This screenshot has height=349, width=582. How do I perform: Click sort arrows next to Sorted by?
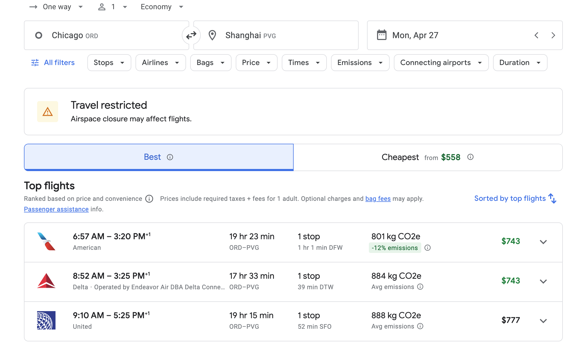(x=552, y=198)
